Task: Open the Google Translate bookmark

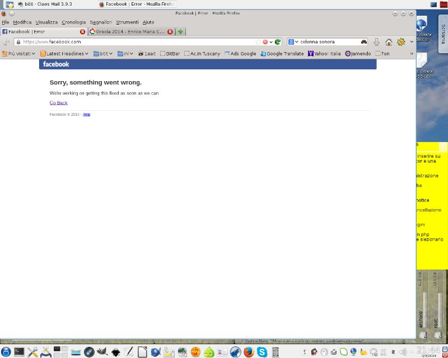Action: pyautogui.click(x=282, y=54)
